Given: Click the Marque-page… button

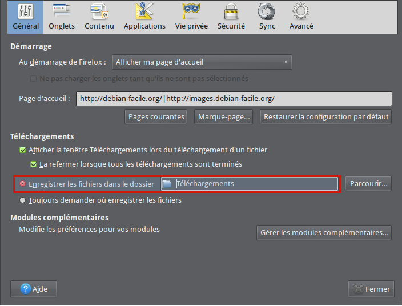Looking at the screenshot, I should [224, 117].
